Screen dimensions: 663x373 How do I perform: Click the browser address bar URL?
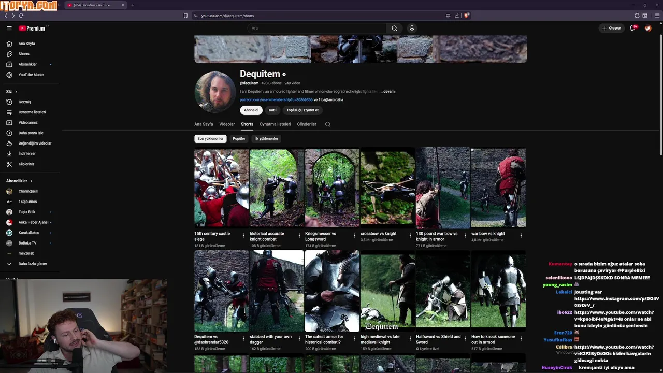227,16
